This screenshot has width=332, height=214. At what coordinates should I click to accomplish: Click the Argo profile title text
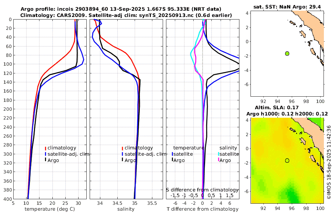click(x=121, y=9)
